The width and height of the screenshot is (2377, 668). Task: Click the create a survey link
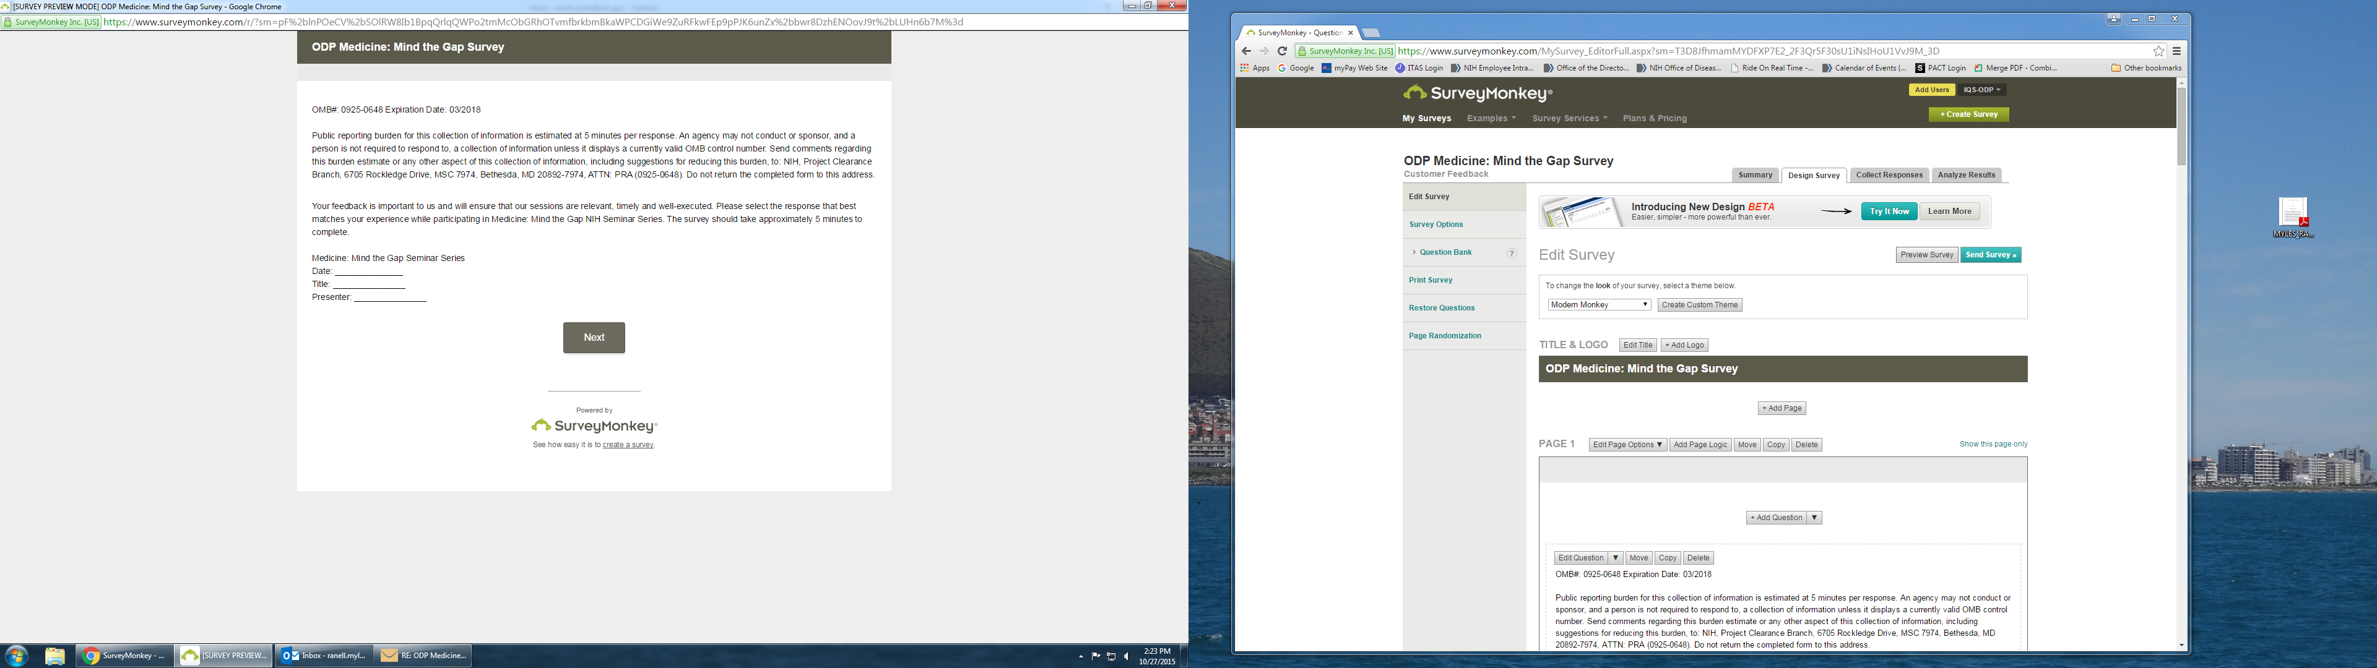pyautogui.click(x=628, y=445)
